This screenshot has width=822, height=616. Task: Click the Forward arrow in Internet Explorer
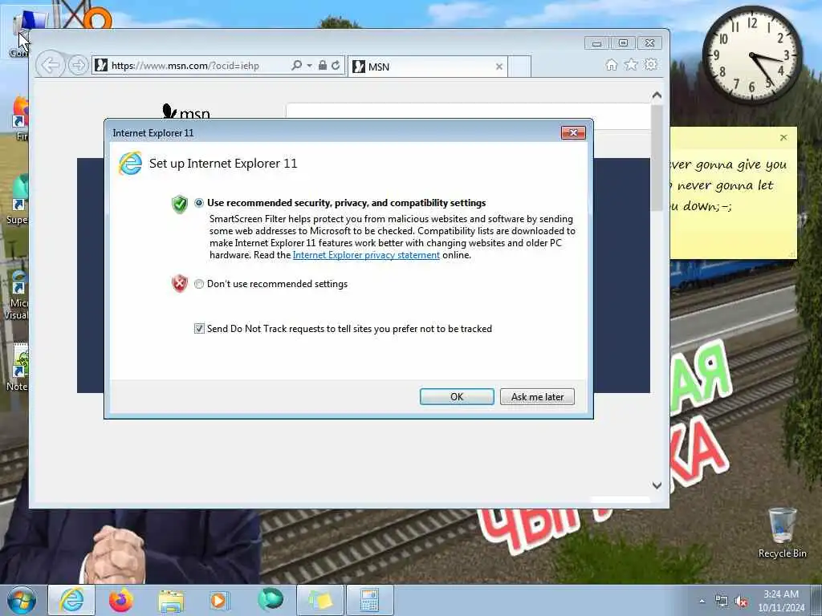pos(78,66)
